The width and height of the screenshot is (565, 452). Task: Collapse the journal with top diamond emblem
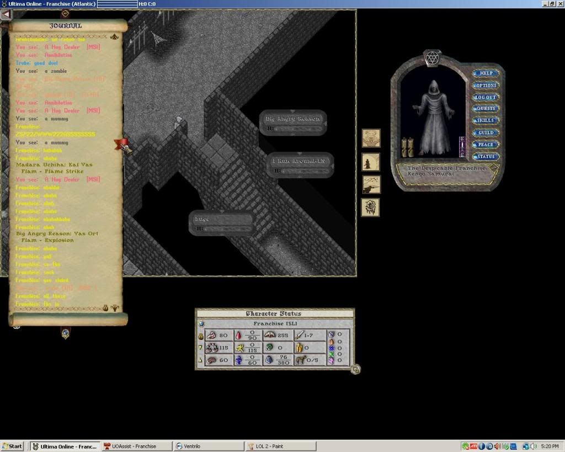pyautogui.click(x=65, y=14)
